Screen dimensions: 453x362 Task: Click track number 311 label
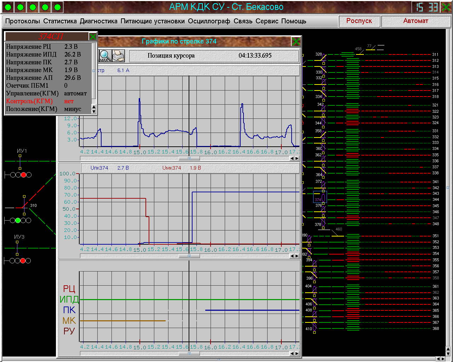coord(435,54)
